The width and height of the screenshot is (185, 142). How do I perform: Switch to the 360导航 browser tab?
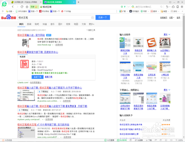tap(26, 2)
